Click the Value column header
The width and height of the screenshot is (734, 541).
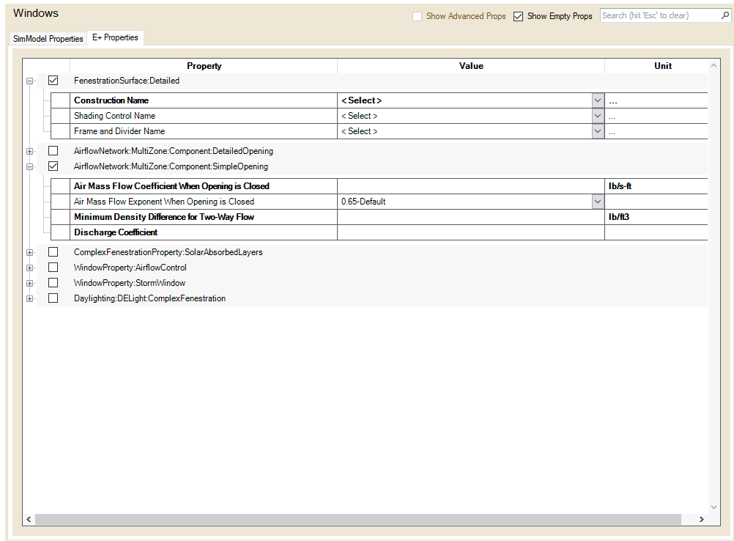[x=471, y=66]
